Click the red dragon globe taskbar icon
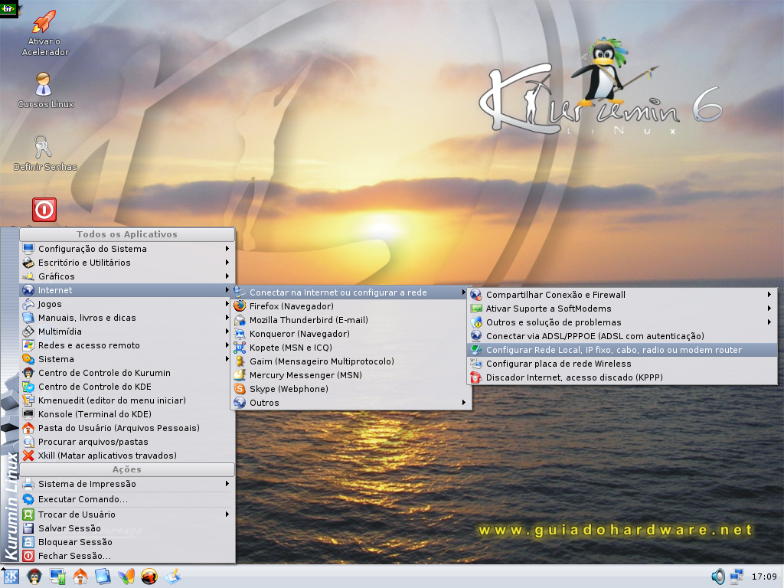Image resolution: width=784 pixels, height=588 pixels. point(149,577)
